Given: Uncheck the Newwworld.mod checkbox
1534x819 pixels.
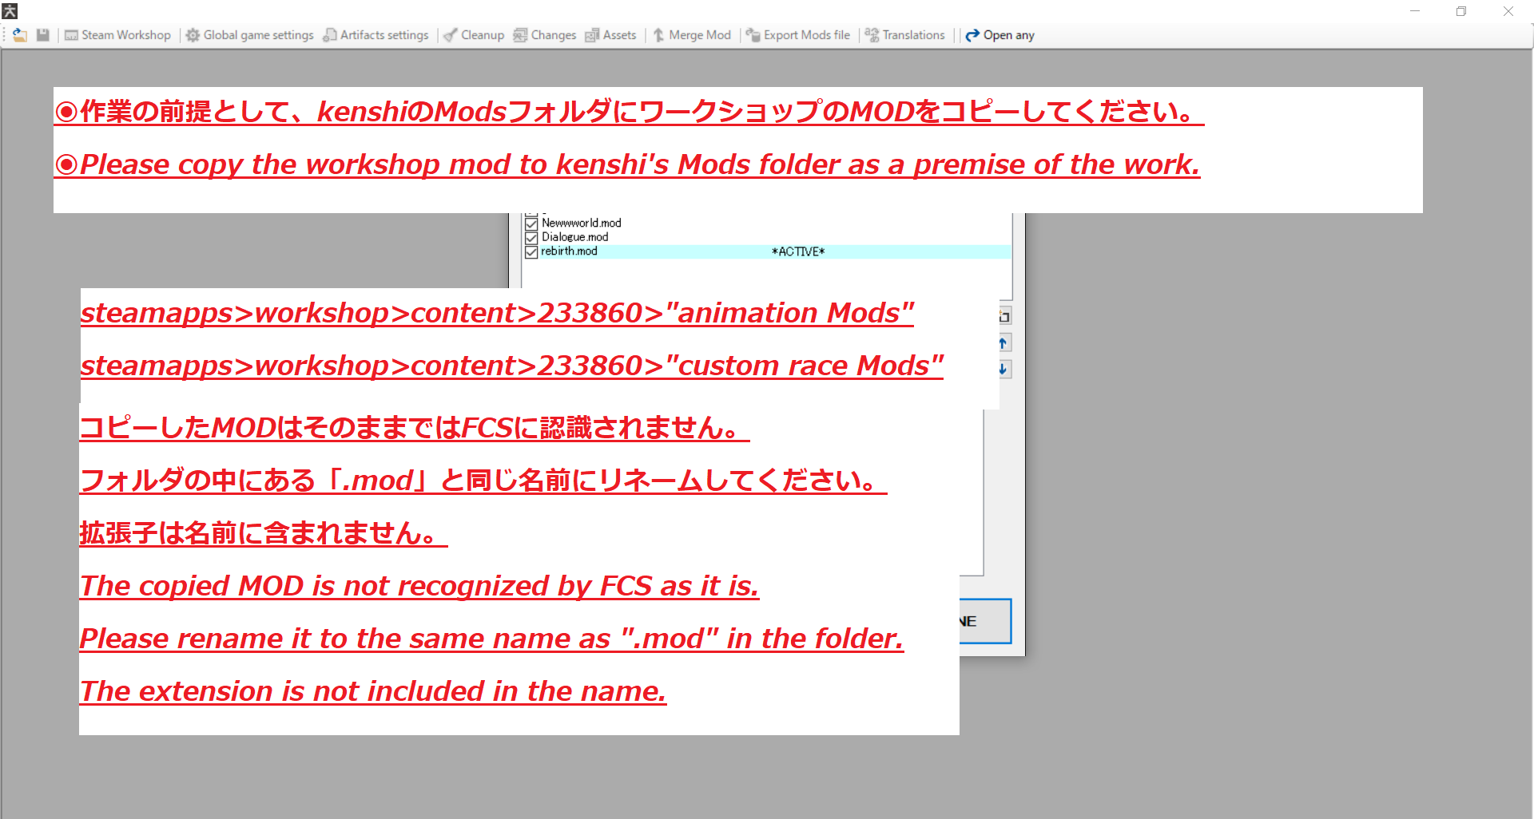Looking at the screenshot, I should (x=531, y=224).
